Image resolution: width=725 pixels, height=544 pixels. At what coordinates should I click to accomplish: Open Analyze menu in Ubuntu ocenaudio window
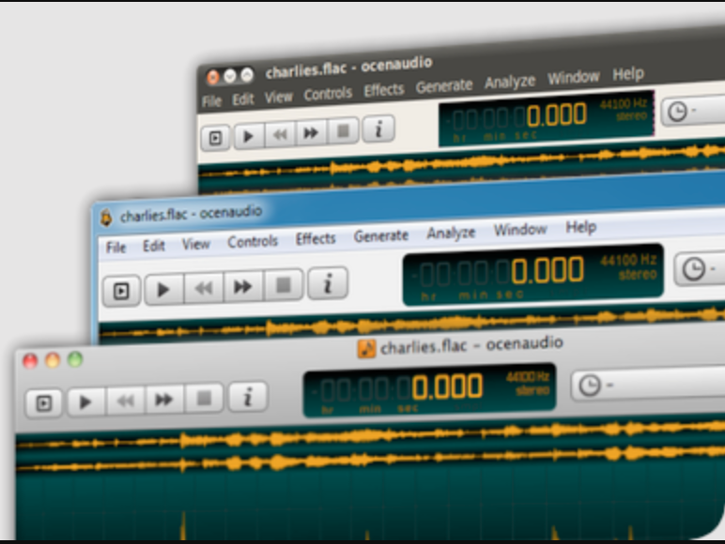[x=510, y=82]
